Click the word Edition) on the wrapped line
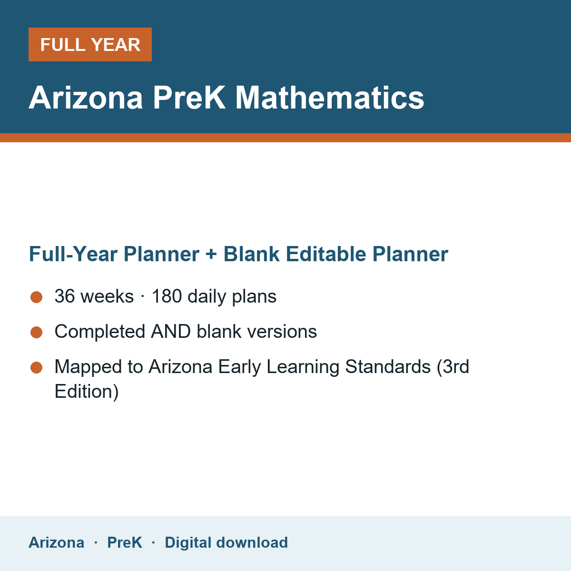Image resolution: width=571 pixels, height=571 pixels. pos(87,392)
